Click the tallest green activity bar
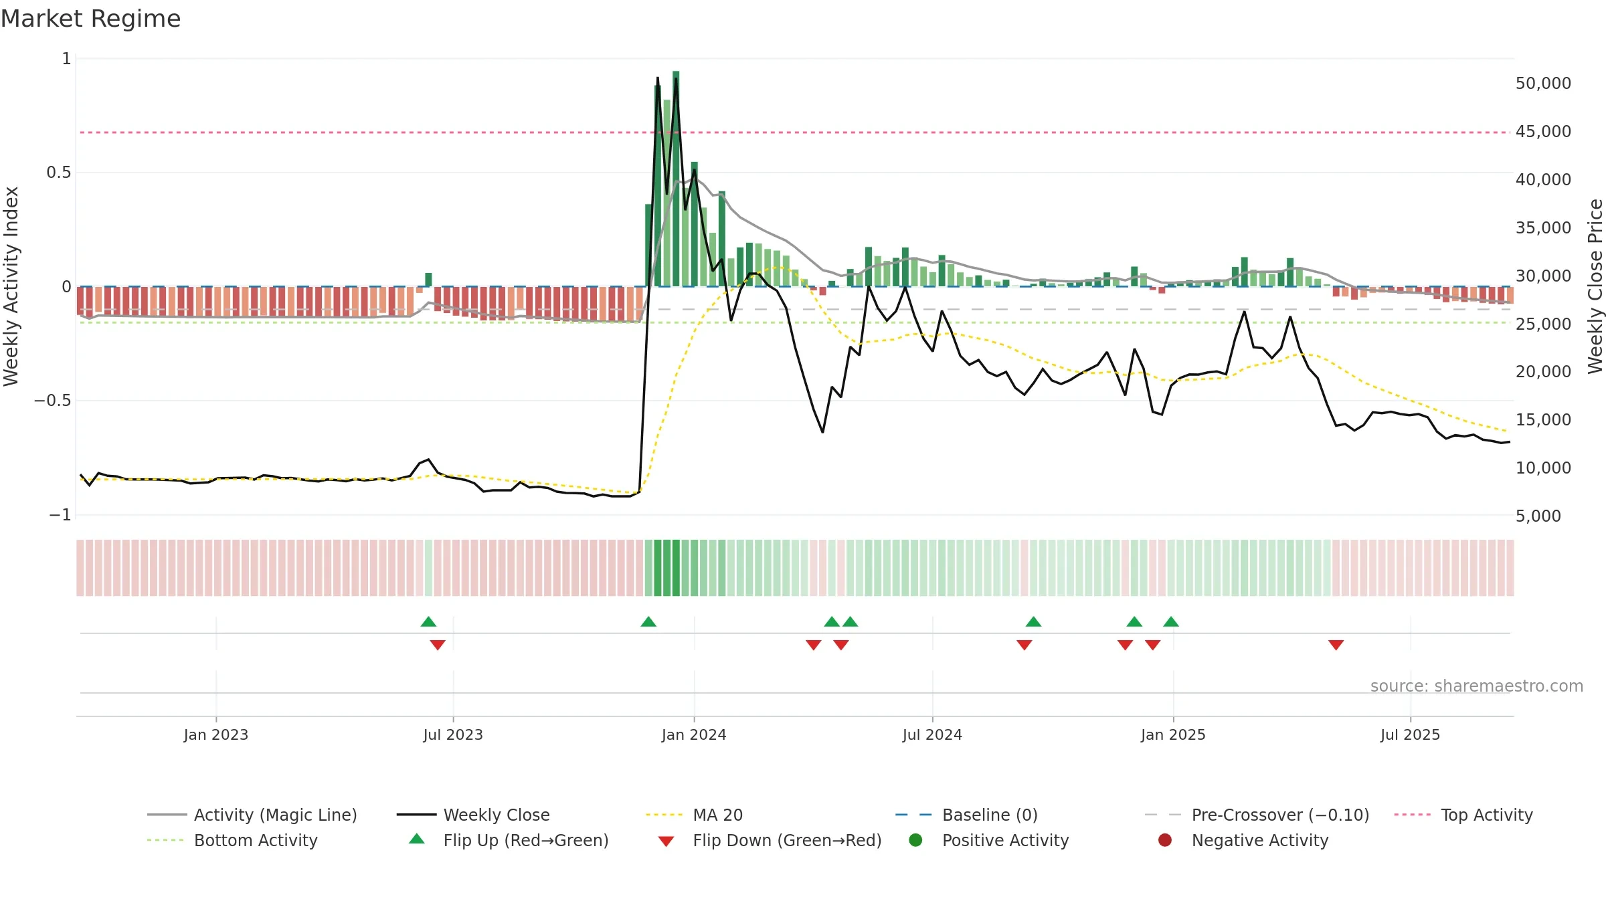 coord(676,179)
